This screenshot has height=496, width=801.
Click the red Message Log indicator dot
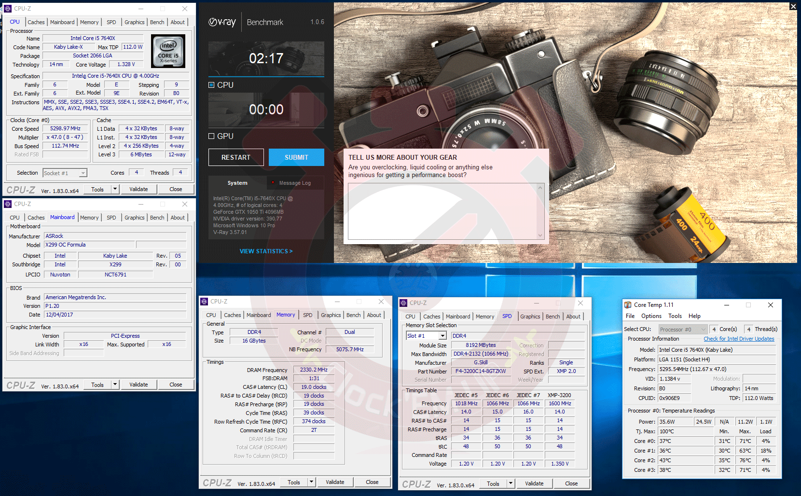click(273, 183)
